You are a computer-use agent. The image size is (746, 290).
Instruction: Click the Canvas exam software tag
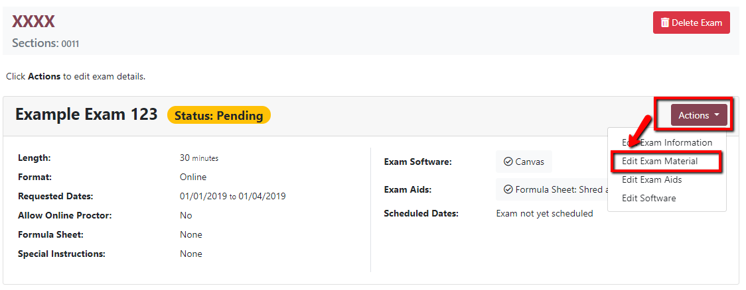point(524,162)
